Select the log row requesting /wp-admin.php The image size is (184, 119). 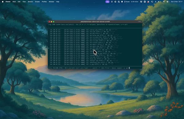point(84,46)
